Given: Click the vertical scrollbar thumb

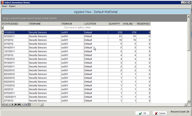Looking at the screenshot, I should click(189, 34).
